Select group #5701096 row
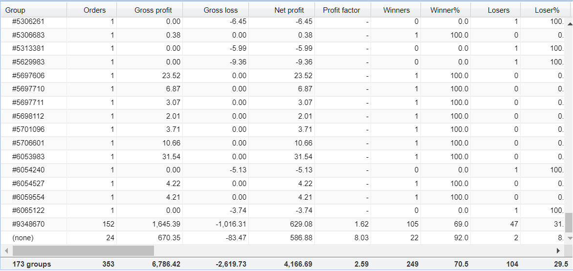The image size is (573, 271). point(283,129)
